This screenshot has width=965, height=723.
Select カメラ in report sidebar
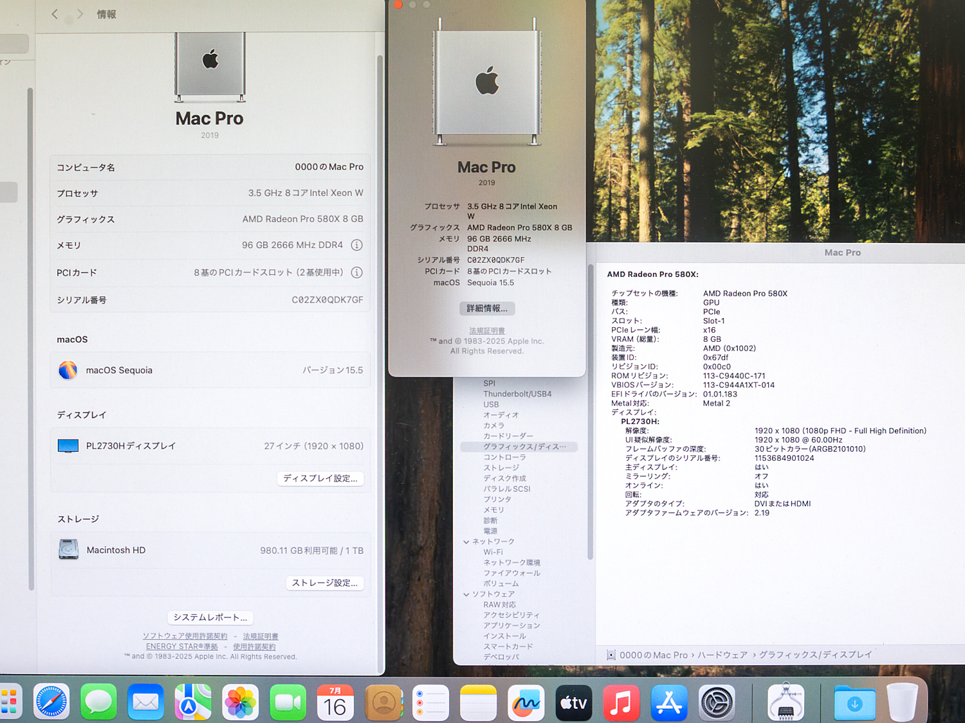point(493,425)
